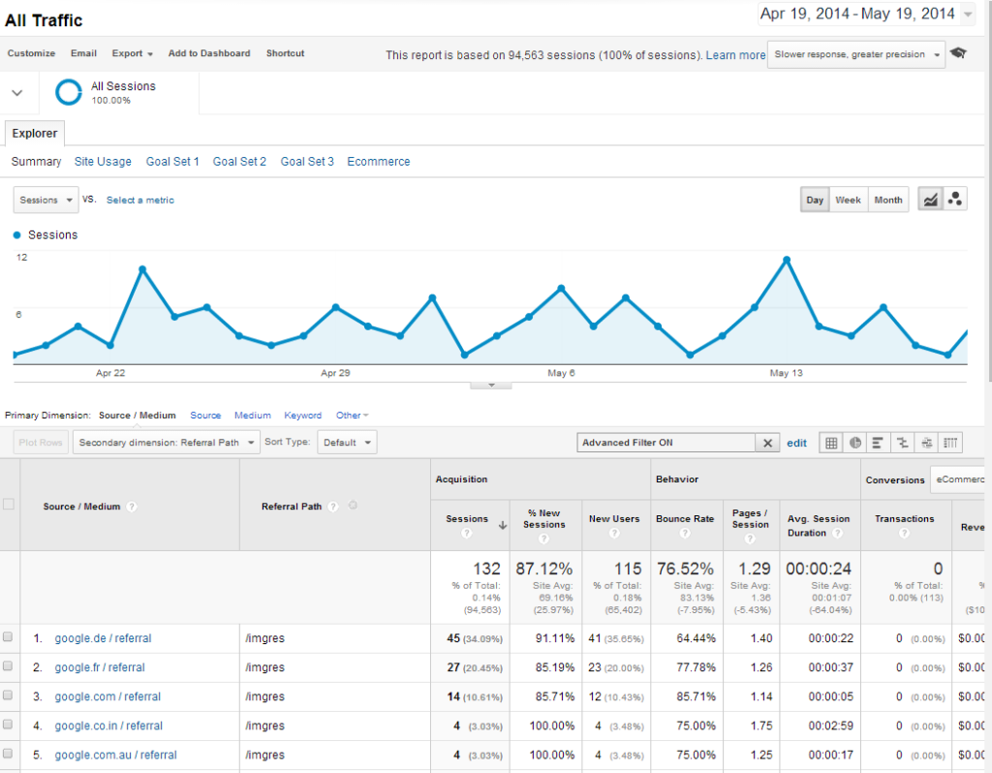Open the eCommerce conversions dropdown

point(957,479)
